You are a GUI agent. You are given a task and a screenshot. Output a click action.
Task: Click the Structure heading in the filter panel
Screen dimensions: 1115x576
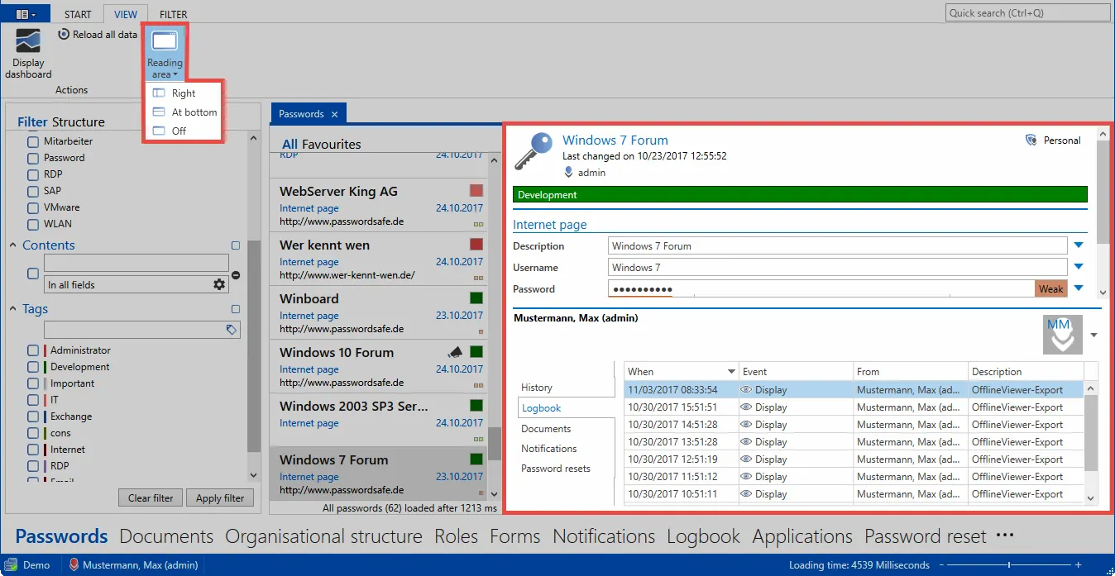pos(79,121)
